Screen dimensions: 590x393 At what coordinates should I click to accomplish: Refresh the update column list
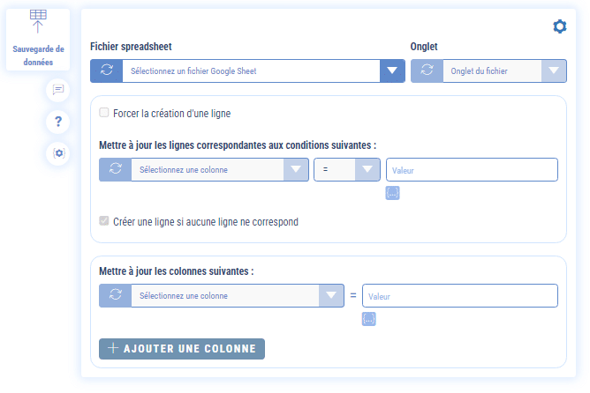pos(115,296)
